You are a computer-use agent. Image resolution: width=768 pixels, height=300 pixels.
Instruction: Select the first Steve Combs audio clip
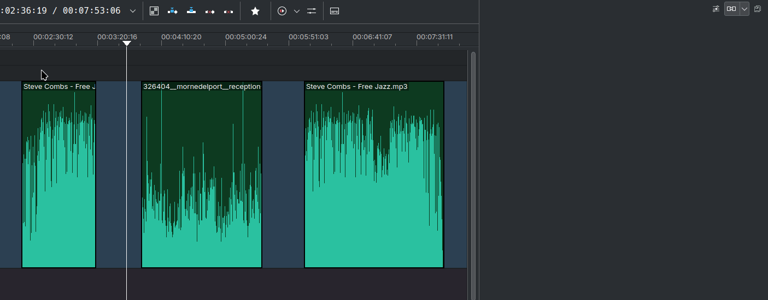coord(59,175)
